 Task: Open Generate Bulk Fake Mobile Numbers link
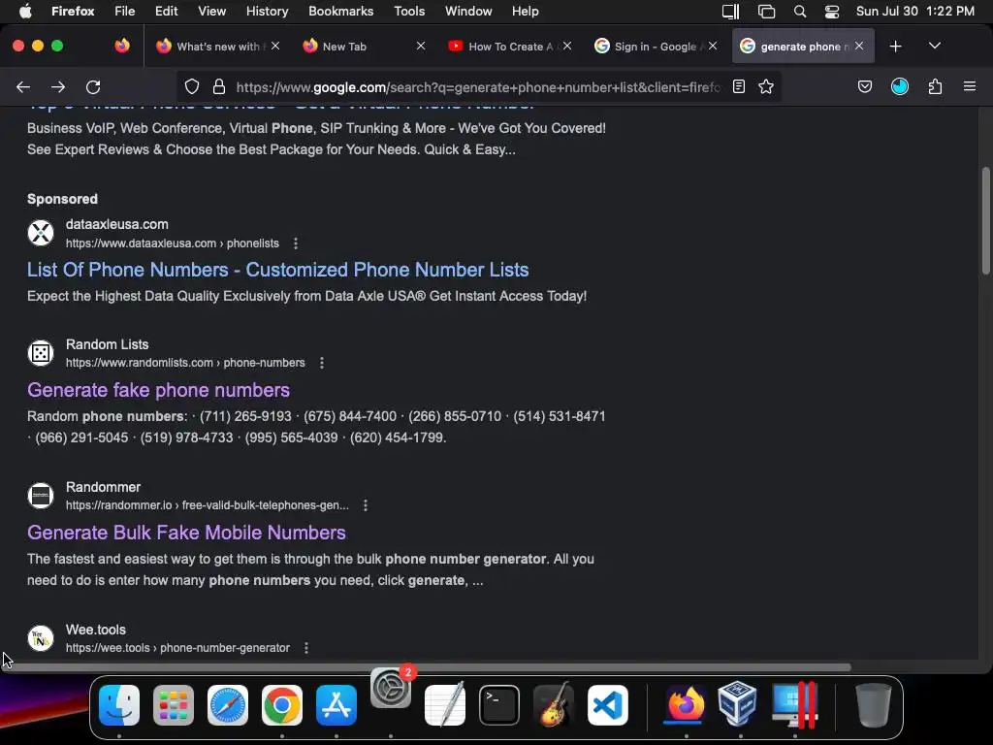point(186,533)
